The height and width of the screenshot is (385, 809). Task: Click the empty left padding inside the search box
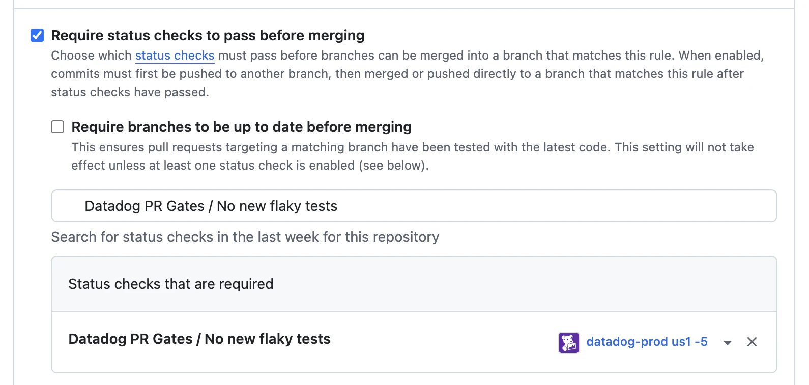(68, 206)
